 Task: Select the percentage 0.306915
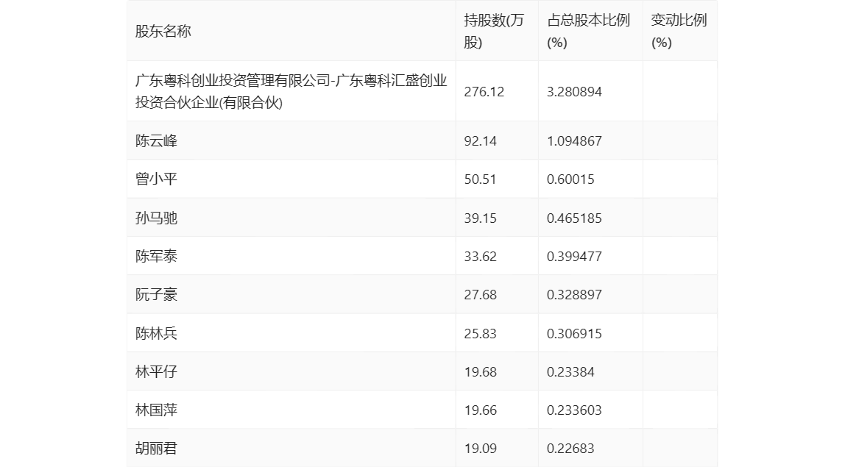(574, 333)
